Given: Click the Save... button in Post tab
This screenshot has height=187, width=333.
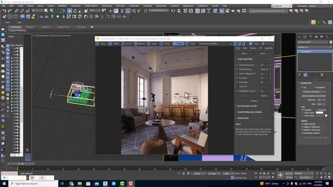Looking at the screenshot, I should tap(245, 54).
